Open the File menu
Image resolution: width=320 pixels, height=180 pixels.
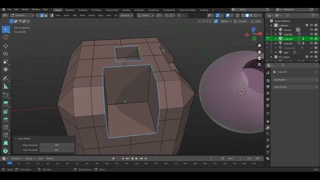point(9,9)
